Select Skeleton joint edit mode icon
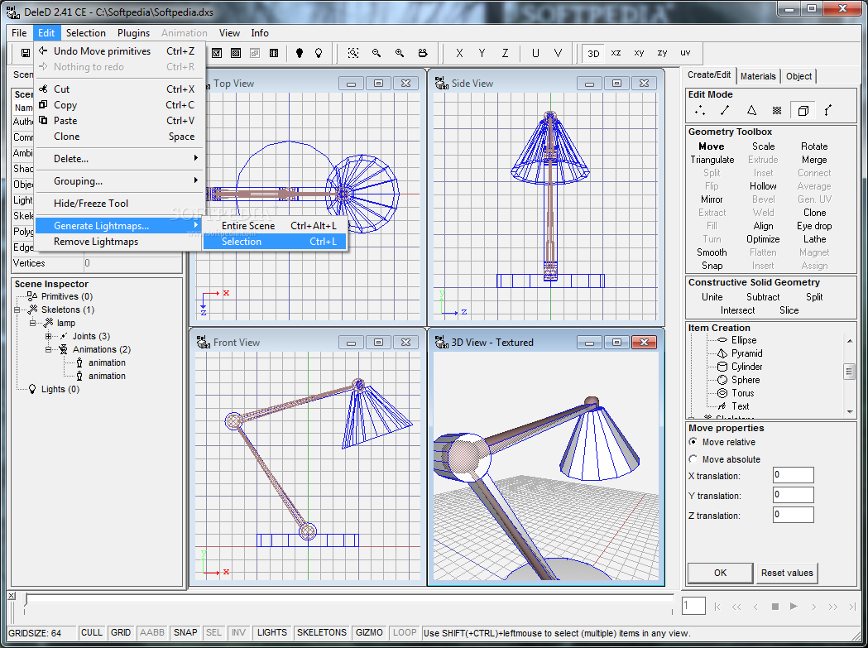This screenshot has height=648, width=868. 828,111
